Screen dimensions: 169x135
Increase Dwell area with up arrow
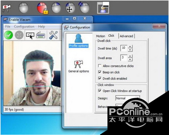tap(130, 56)
